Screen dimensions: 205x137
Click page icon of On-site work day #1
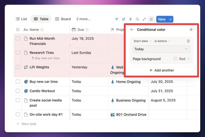26,114
